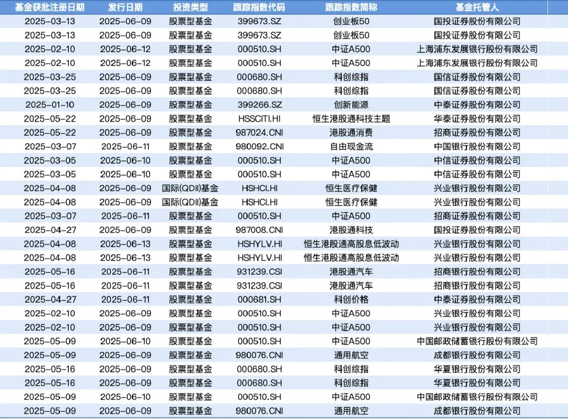The image size is (568, 419).
Task: Select the 港股通科技 index name cell
Action: click(351, 230)
